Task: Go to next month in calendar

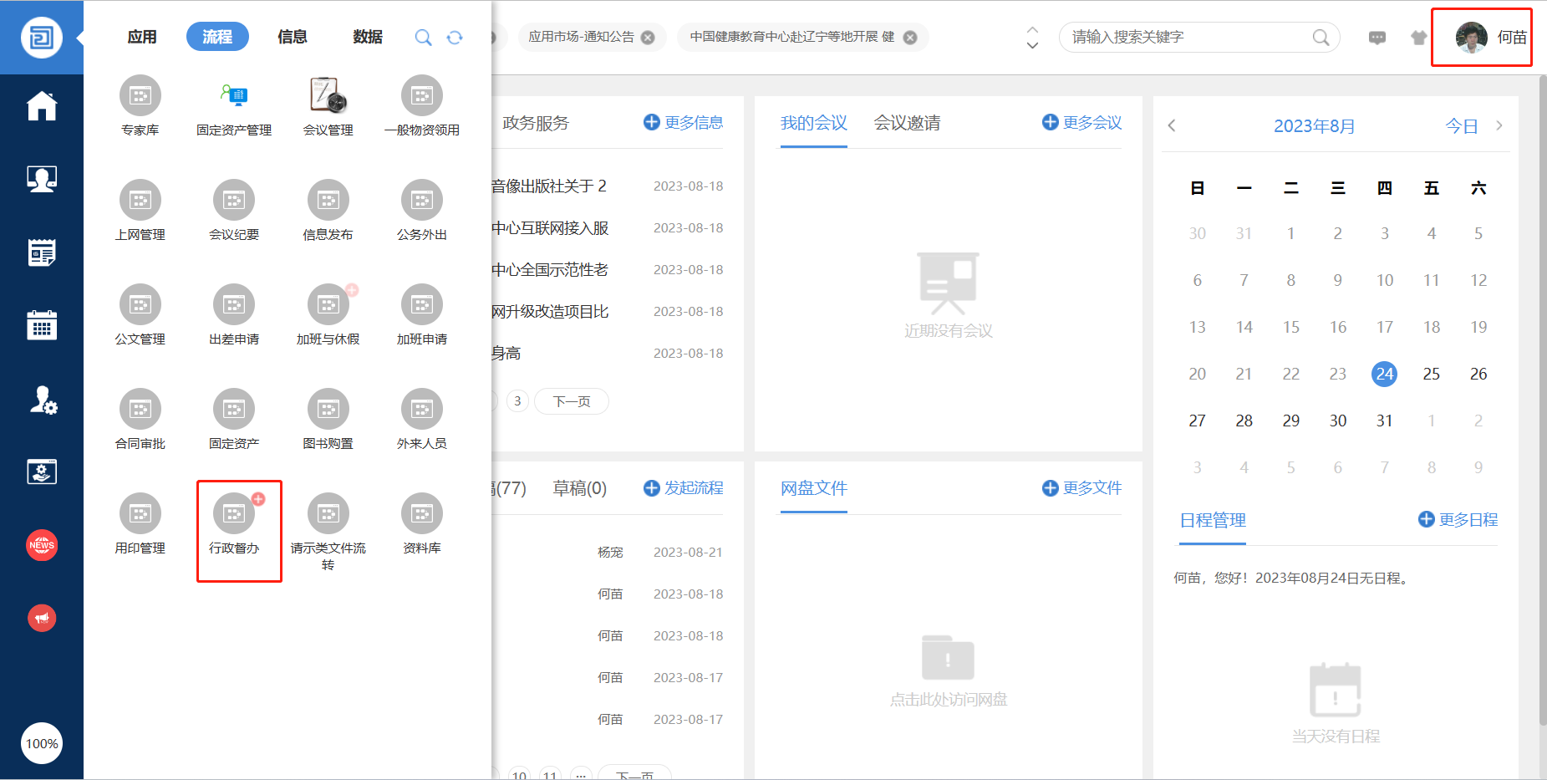Action: coord(1499,125)
